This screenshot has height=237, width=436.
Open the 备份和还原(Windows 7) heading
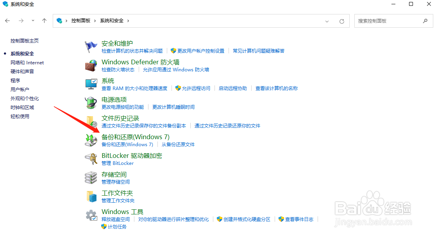point(136,137)
